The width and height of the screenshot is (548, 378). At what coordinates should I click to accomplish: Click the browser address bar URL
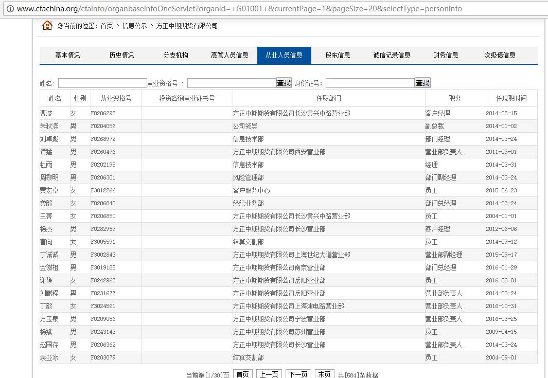click(239, 9)
